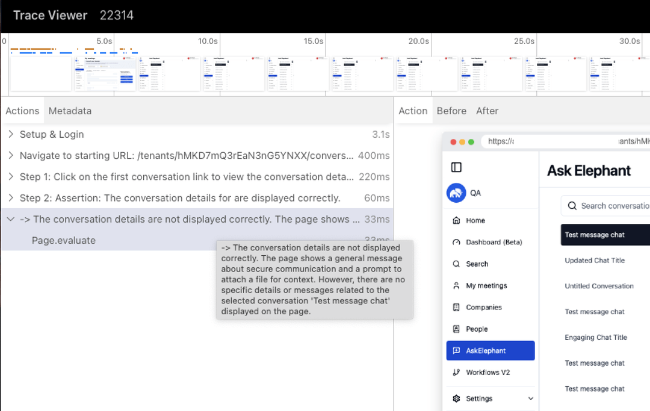The width and height of the screenshot is (650, 411).
Task: Click the 10.0s timeline marker
Action: pyautogui.click(x=208, y=41)
